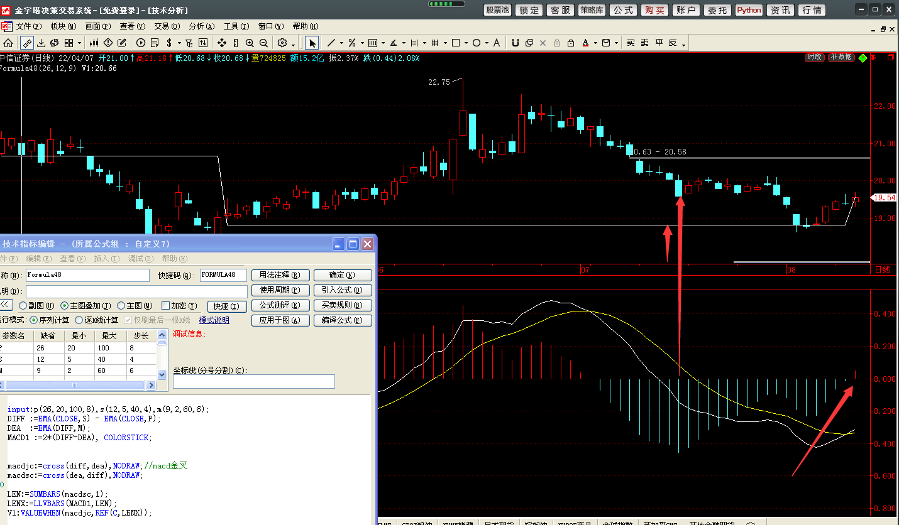The image size is (899, 525).
Task: Select the arrow pointer cursor tool
Action: coord(312,43)
